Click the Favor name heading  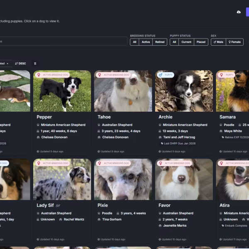click(164, 205)
